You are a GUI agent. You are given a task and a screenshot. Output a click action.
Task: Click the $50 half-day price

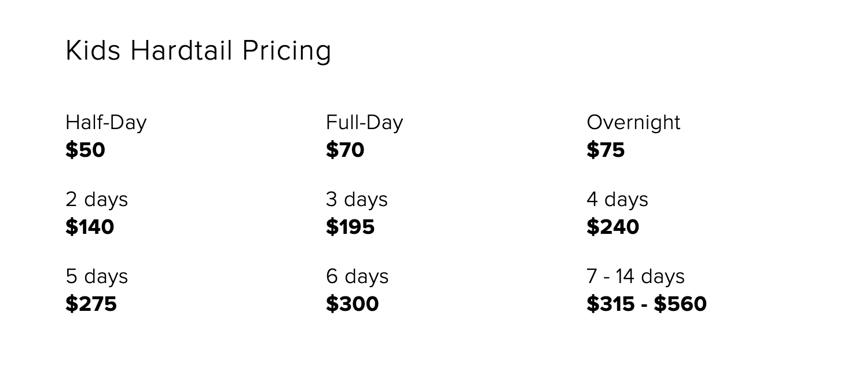pos(85,150)
